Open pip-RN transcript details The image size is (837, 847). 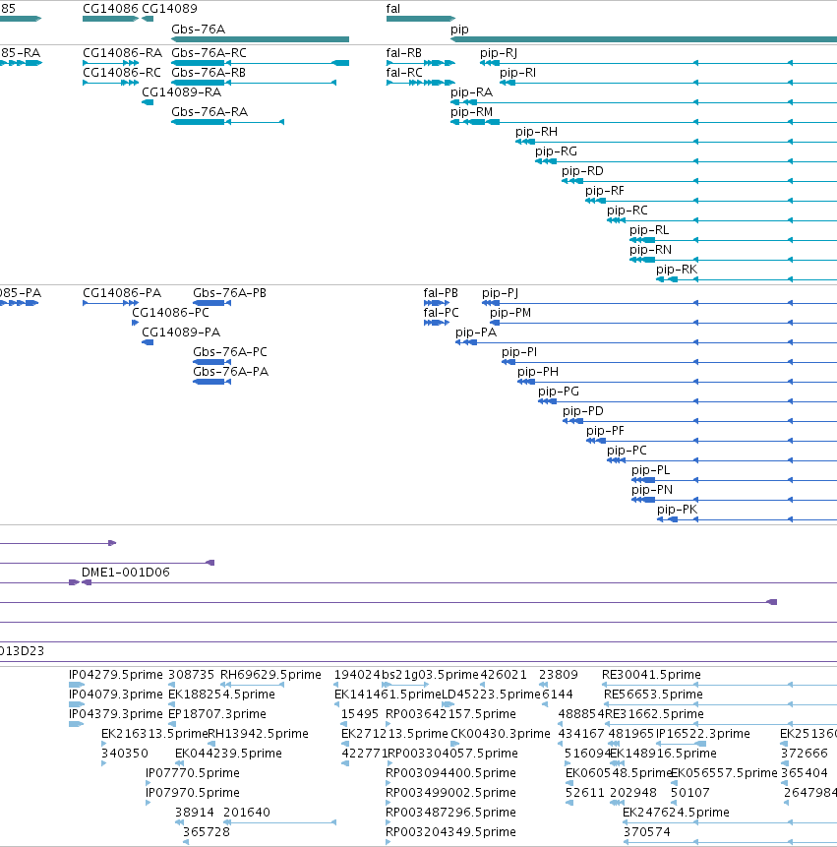coord(651,250)
